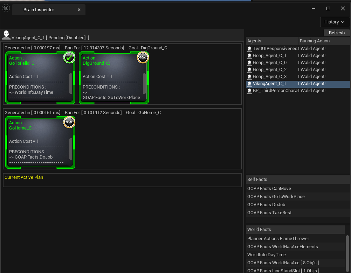Select GOAP.Facts.CanMove in Self Facts

[298, 189]
